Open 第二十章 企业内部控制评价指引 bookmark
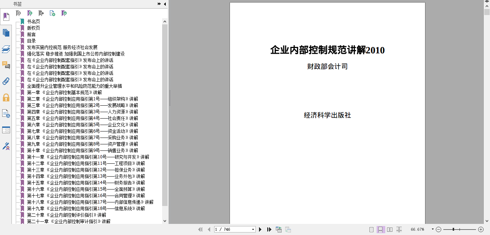490x235 pixels. click(67, 215)
